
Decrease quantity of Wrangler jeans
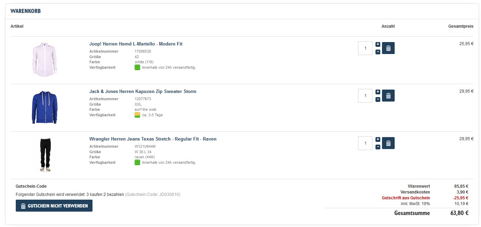click(378, 147)
